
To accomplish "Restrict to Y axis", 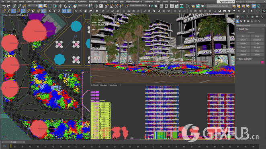I will pos(54,11).
